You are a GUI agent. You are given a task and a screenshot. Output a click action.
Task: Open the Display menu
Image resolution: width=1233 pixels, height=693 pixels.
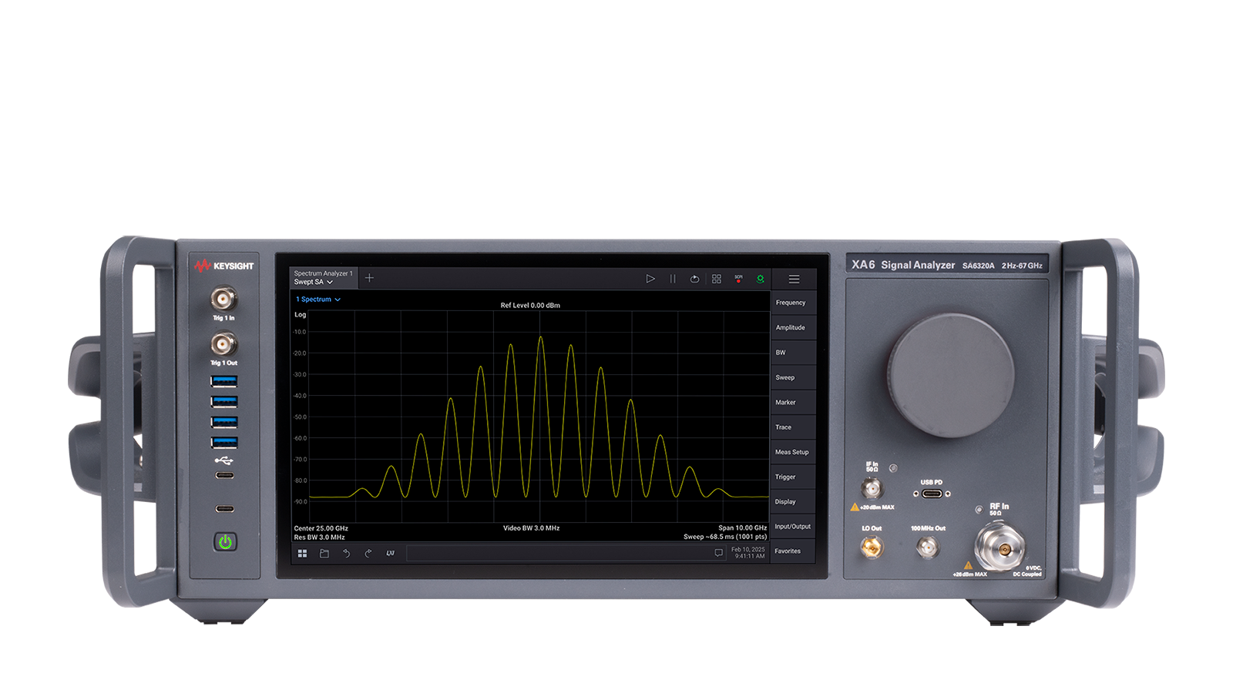pos(793,502)
